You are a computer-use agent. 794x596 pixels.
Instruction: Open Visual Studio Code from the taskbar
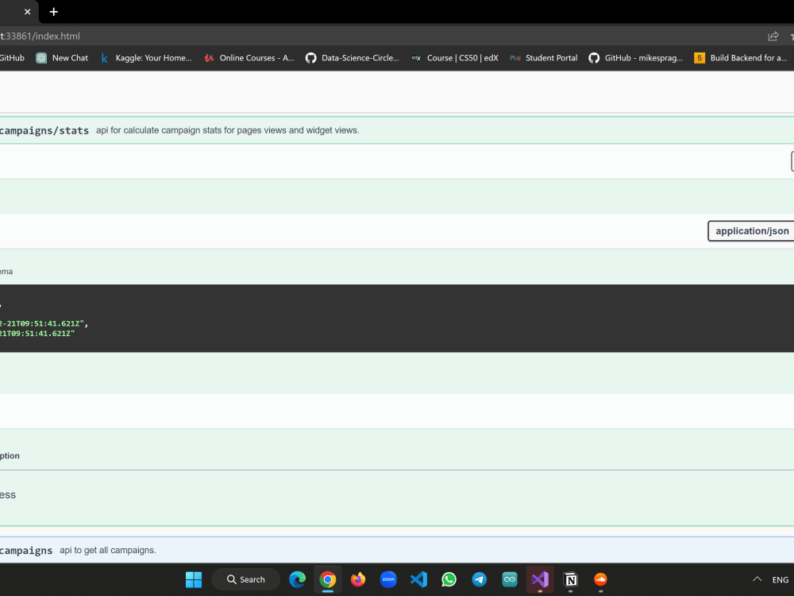[418, 579]
